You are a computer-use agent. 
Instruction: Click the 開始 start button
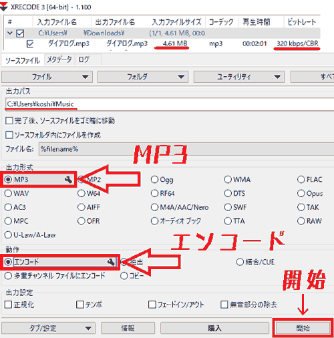pyautogui.click(x=303, y=328)
